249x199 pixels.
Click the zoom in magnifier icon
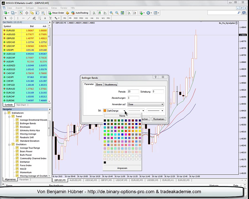click(x=111, y=13)
